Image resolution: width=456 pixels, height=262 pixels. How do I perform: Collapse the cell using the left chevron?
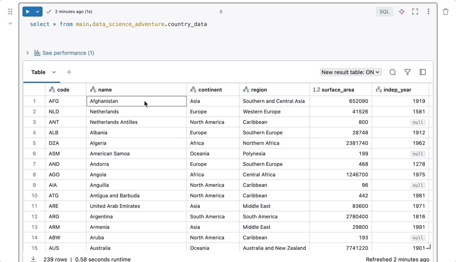(10, 23)
